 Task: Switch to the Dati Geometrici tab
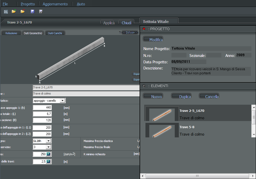point(33,33)
